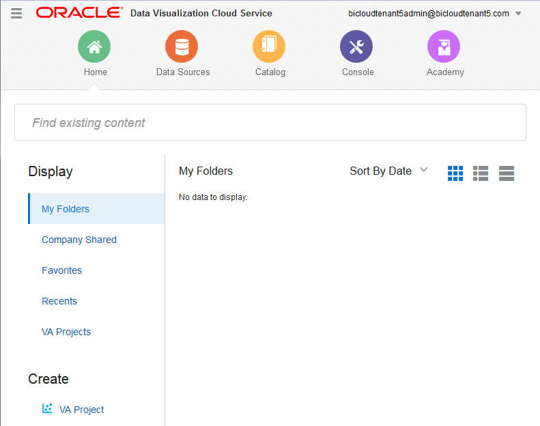Click the Console label

(358, 72)
